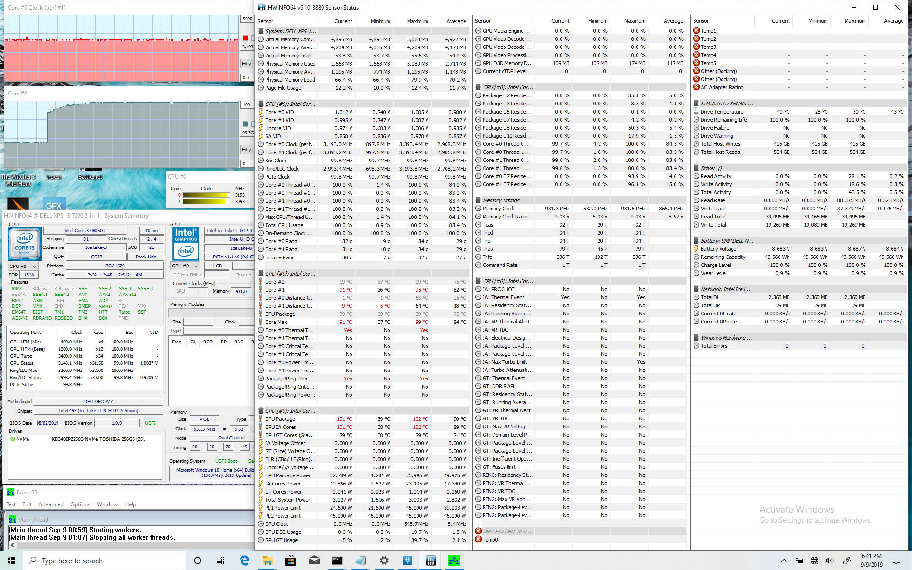This screenshot has width=912, height=570.
Task: Select the Total CPU Usage sensor row
Action: coord(363,225)
